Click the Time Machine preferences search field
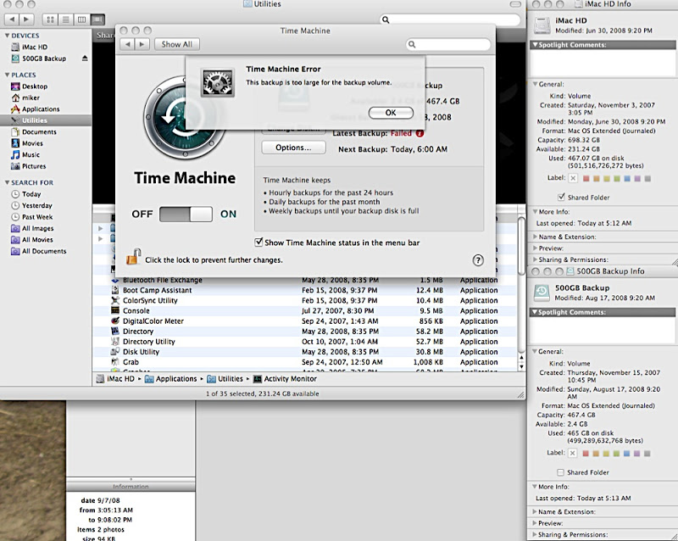This screenshot has height=541, width=678. (448, 44)
